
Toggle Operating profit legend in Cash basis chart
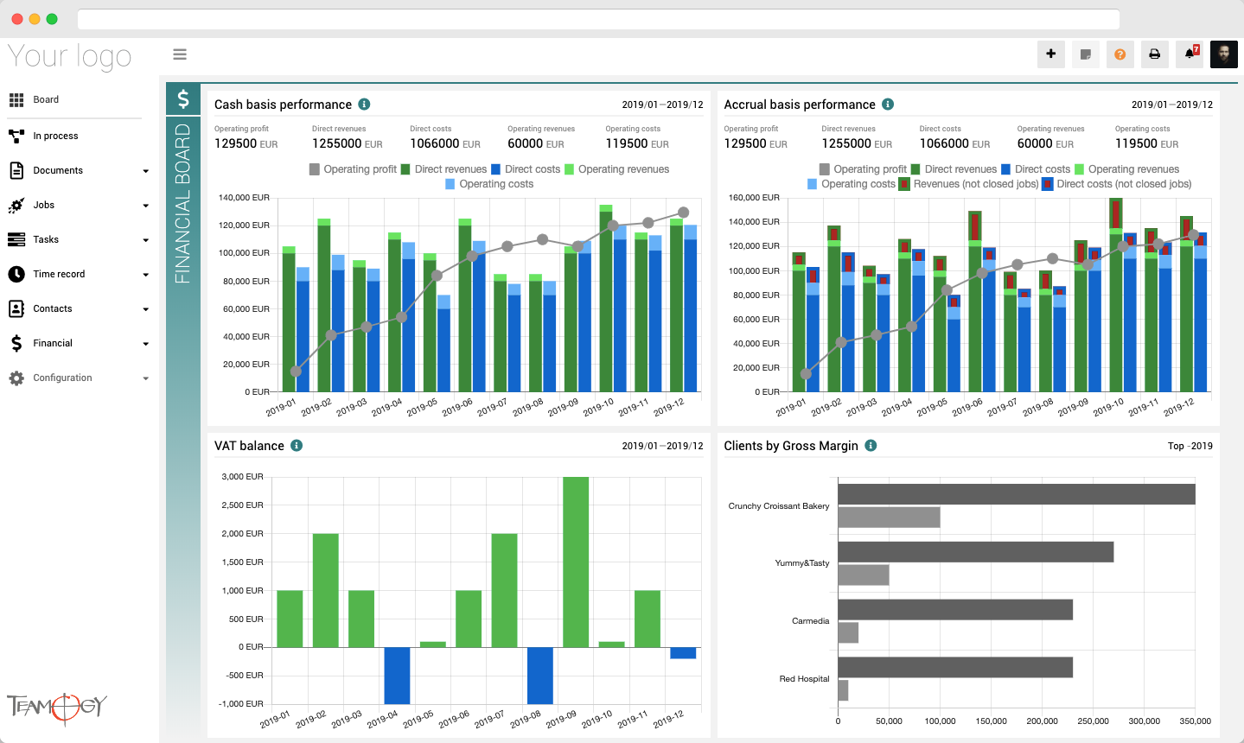[x=353, y=169]
